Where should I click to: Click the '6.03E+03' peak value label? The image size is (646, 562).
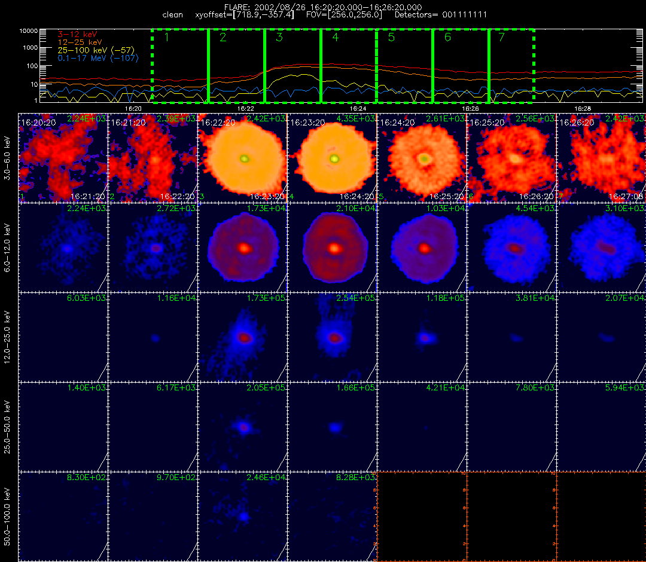click(86, 298)
